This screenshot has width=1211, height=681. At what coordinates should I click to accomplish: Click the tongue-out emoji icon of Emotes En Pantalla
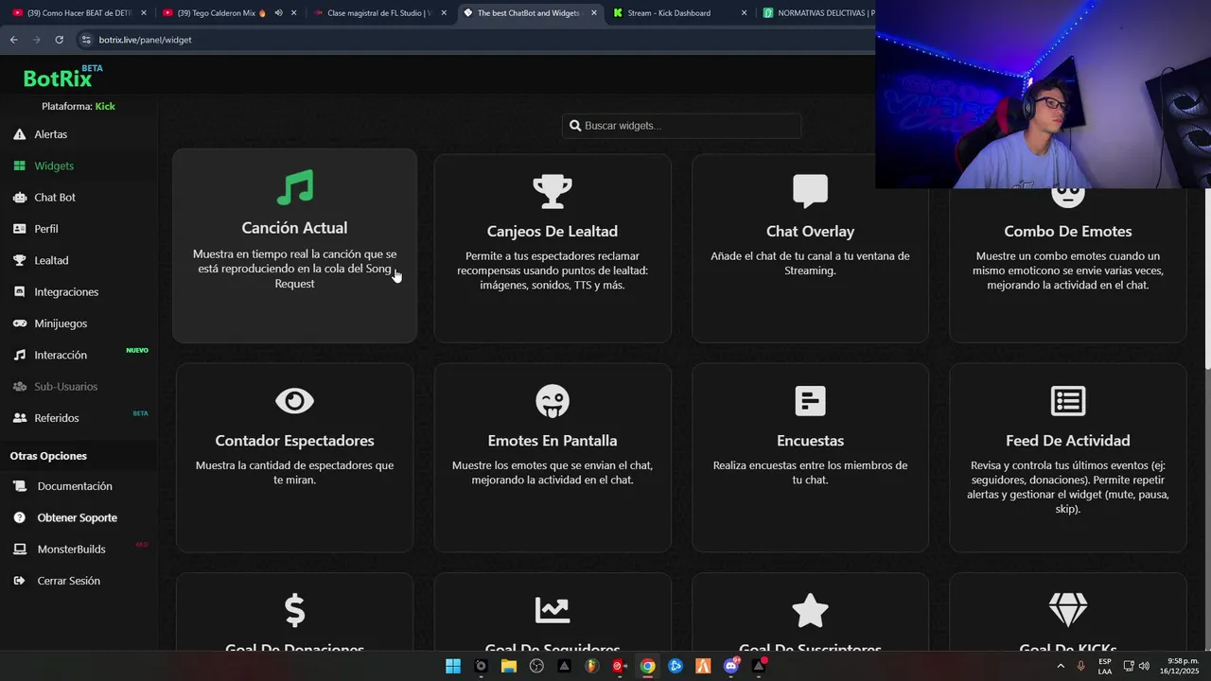(553, 401)
